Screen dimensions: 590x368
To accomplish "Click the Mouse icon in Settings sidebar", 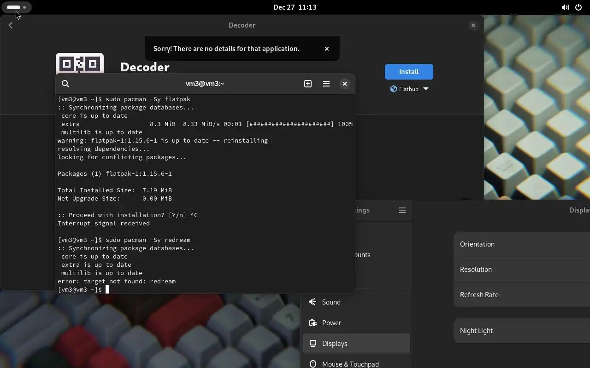I will (x=313, y=364).
